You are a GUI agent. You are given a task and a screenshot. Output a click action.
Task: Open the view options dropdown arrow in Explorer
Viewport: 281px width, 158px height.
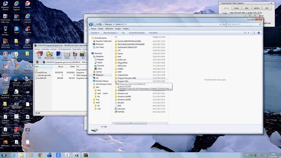[249, 33]
